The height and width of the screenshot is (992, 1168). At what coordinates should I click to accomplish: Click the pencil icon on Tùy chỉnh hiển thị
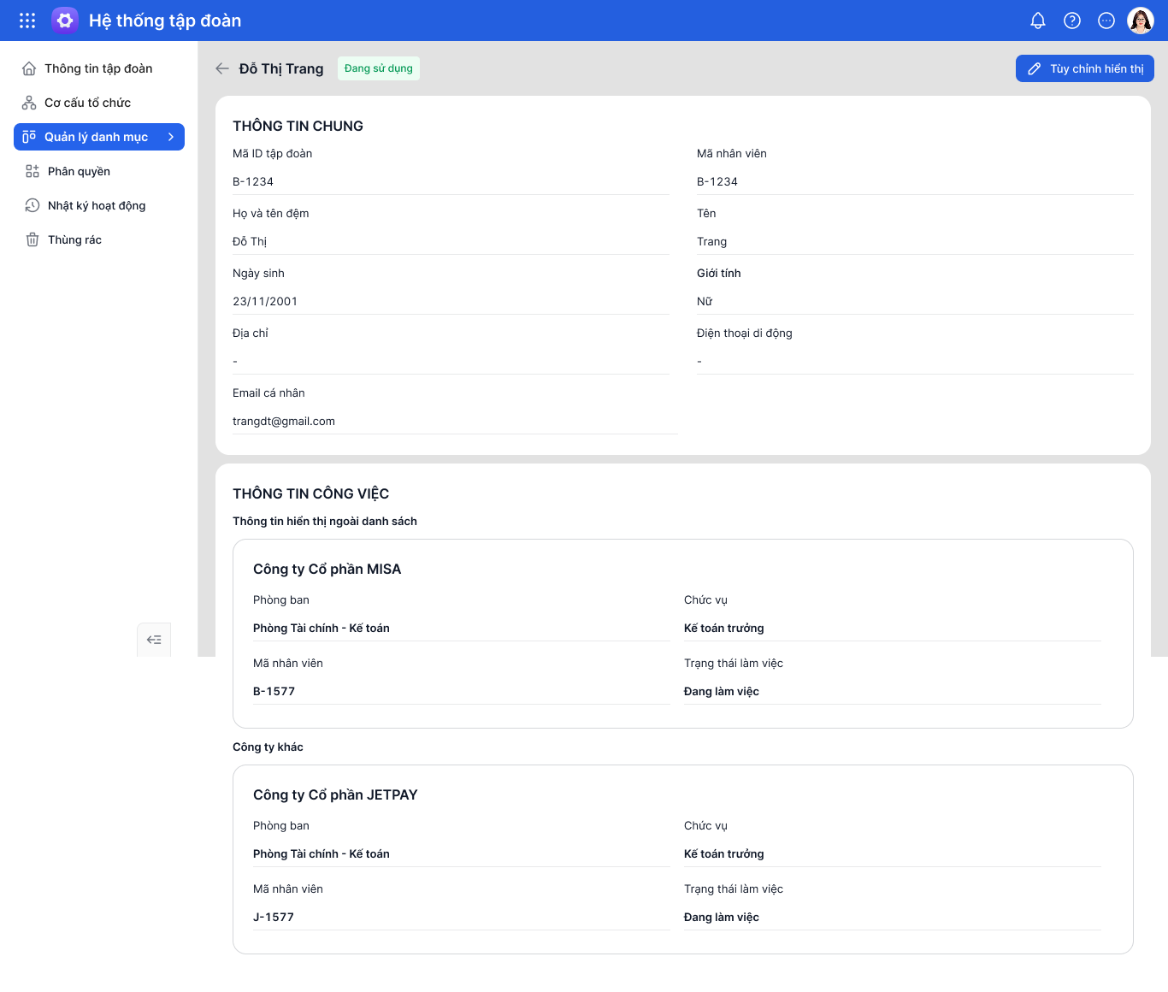tap(1034, 68)
